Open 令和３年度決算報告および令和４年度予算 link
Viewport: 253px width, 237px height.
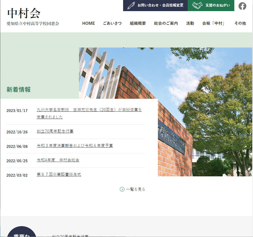pos(75,146)
